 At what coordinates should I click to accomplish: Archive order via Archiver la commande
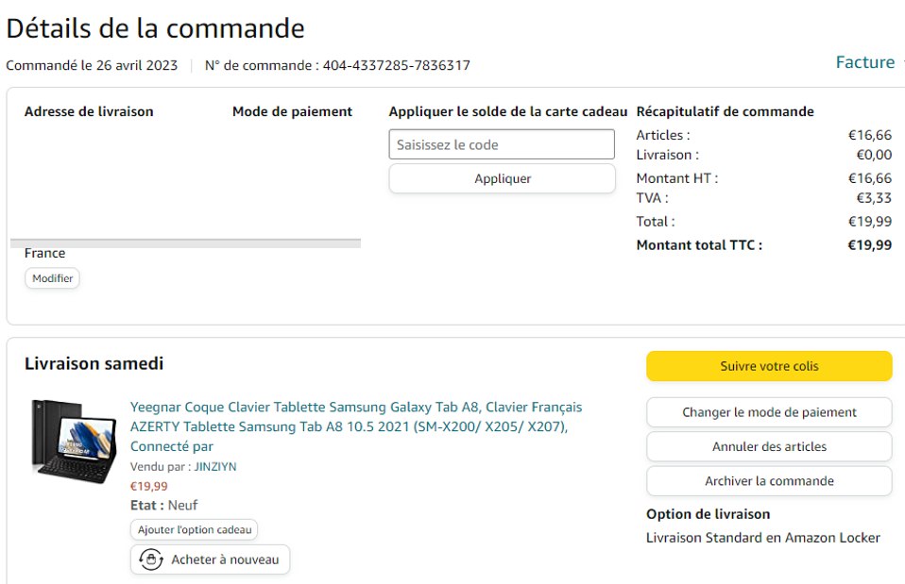[x=769, y=480]
